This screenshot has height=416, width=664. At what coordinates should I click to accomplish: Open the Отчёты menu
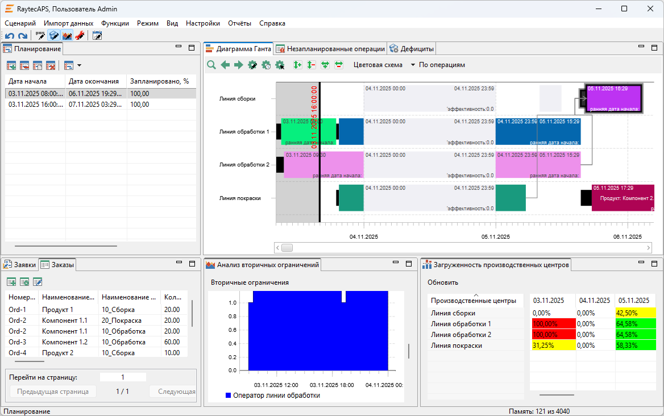pos(239,23)
